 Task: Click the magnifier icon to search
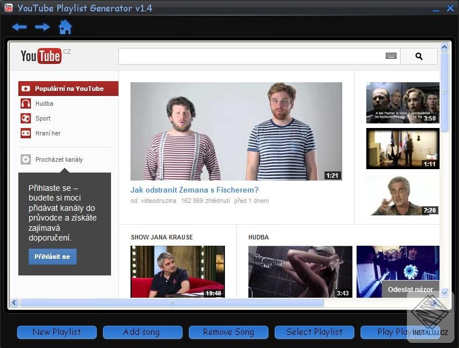click(419, 56)
